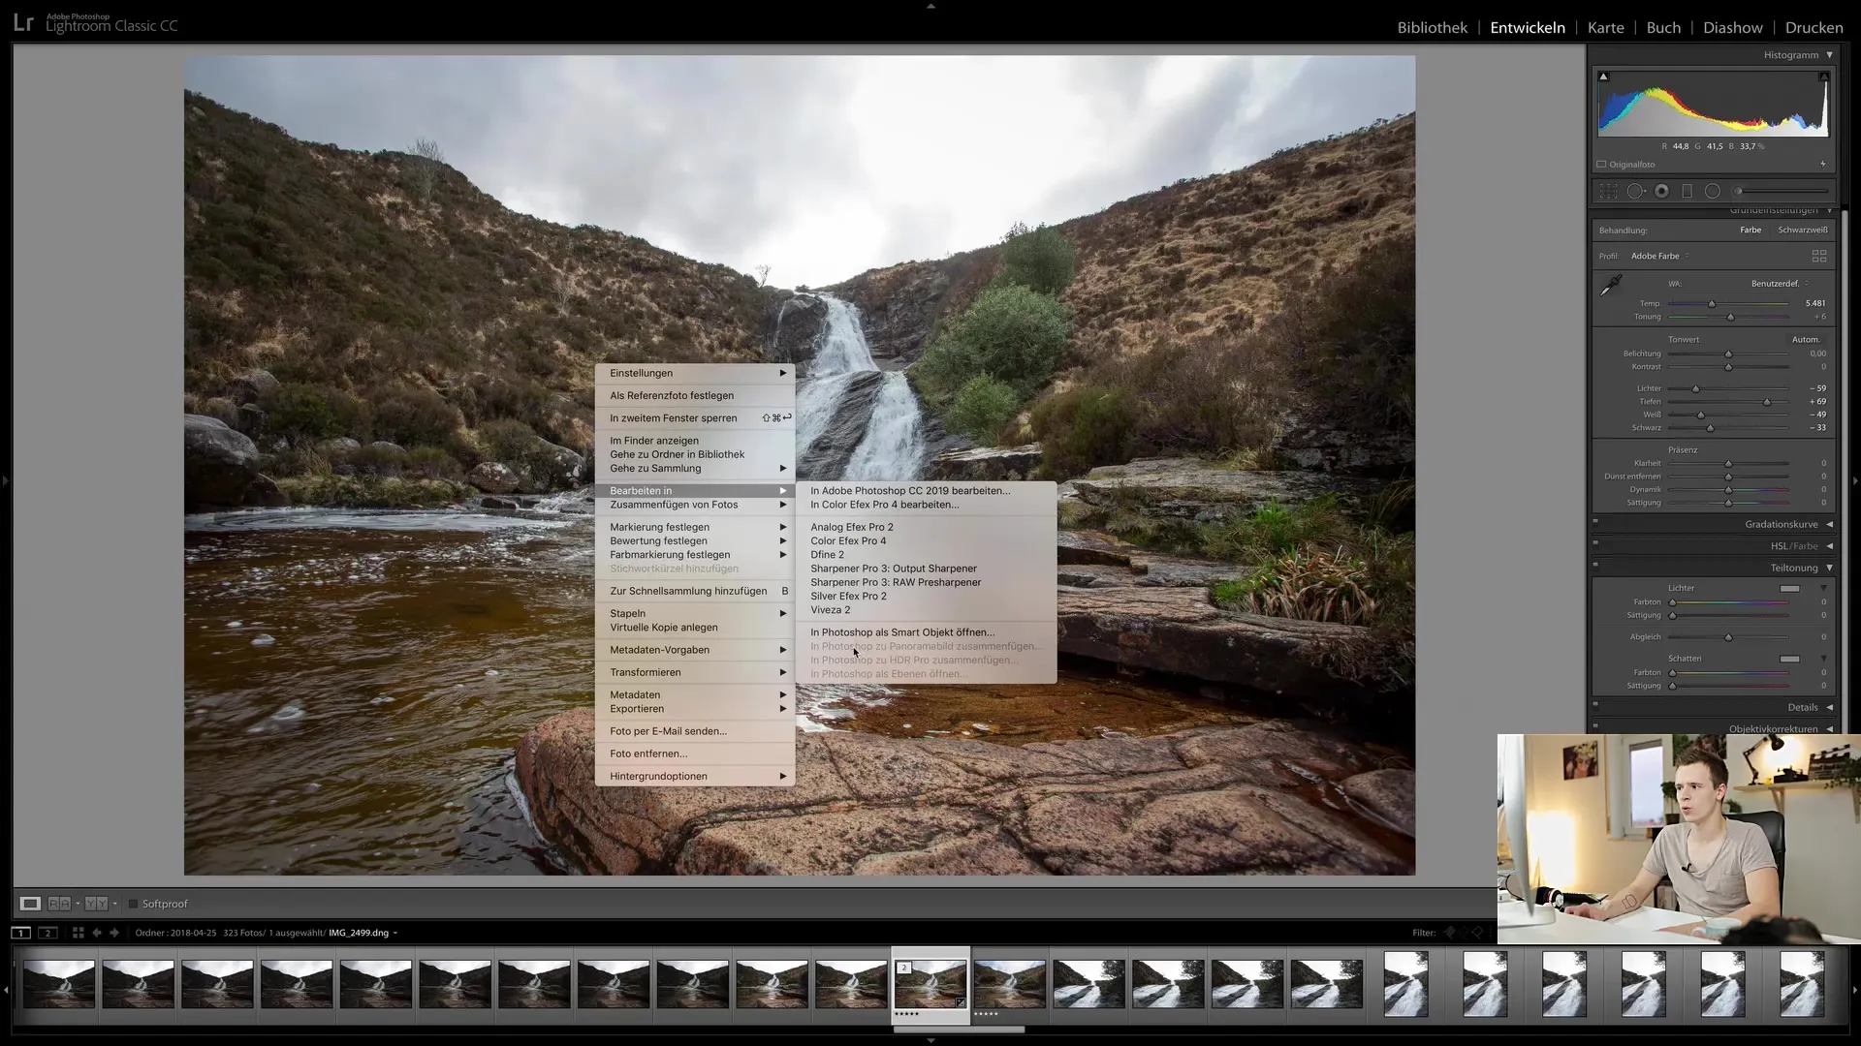Select main window display button 1

[x=20, y=933]
